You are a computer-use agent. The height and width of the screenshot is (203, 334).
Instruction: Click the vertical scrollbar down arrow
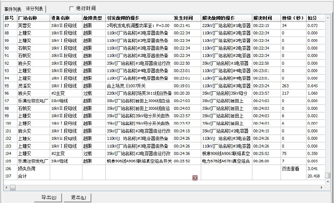328,181
